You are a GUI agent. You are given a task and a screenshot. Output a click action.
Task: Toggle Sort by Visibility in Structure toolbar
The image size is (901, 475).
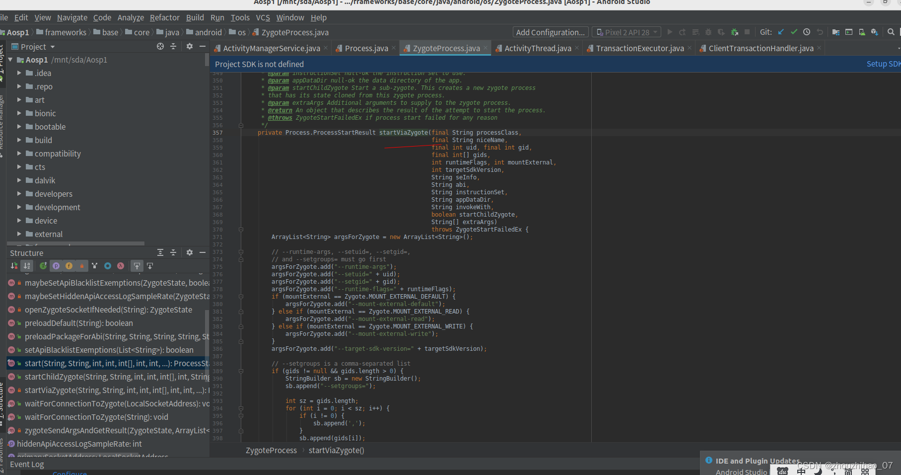[x=14, y=266]
